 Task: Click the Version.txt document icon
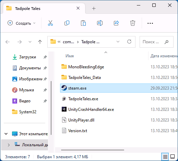coord(64,130)
